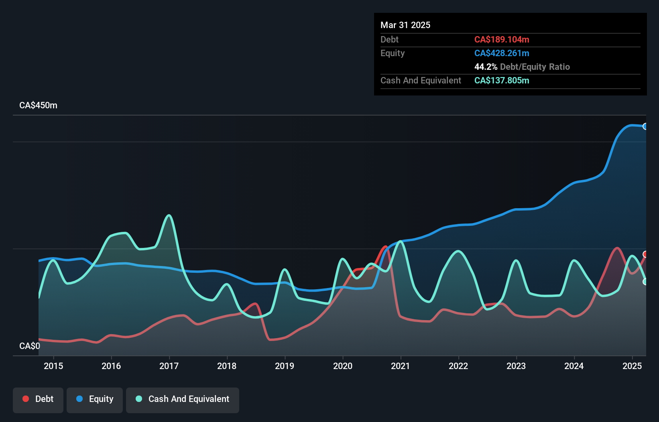Click the CA$189.104m debt value

click(502, 39)
